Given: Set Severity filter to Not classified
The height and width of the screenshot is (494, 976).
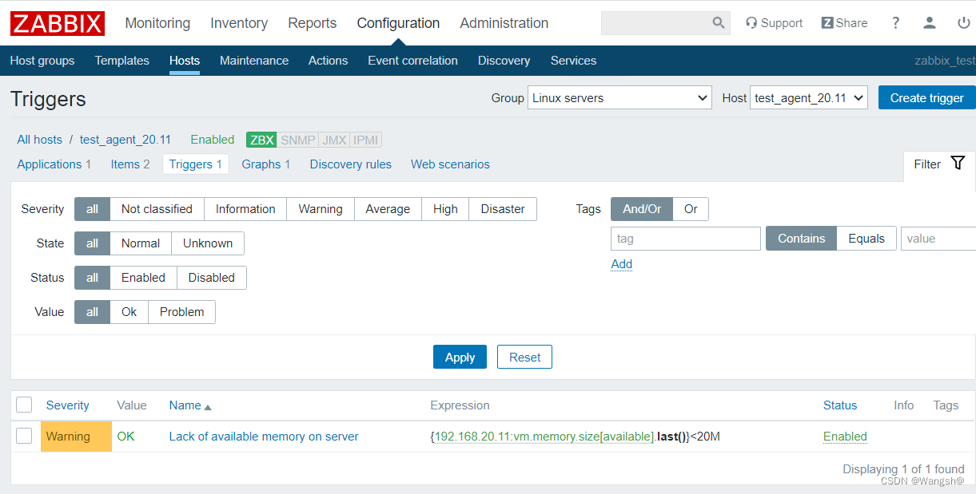Looking at the screenshot, I should pos(157,209).
